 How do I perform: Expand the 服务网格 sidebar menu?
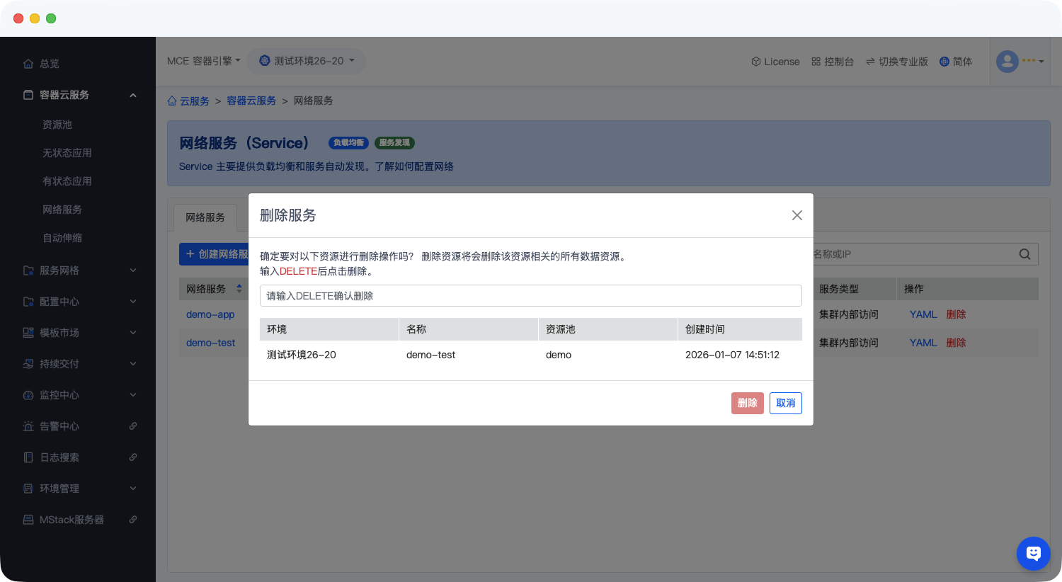pos(133,270)
